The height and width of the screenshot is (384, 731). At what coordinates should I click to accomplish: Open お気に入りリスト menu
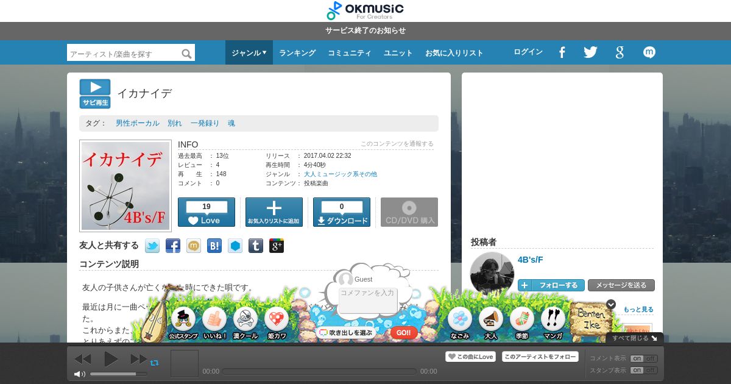pyautogui.click(x=454, y=53)
